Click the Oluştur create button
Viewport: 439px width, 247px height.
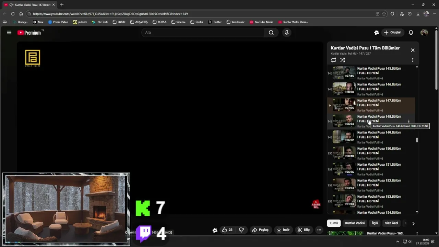[x=393, y=33]
